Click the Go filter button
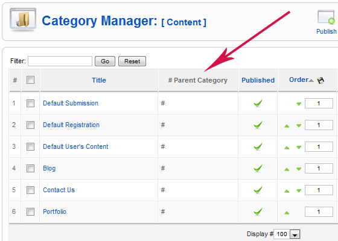The image size is (338, 241). click(105, 61)
